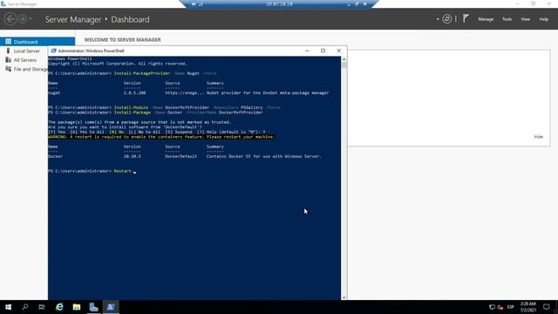Close the remote session connection bar
The width and height of the screenshot is (558, 314).
click(x=364, y=3)
